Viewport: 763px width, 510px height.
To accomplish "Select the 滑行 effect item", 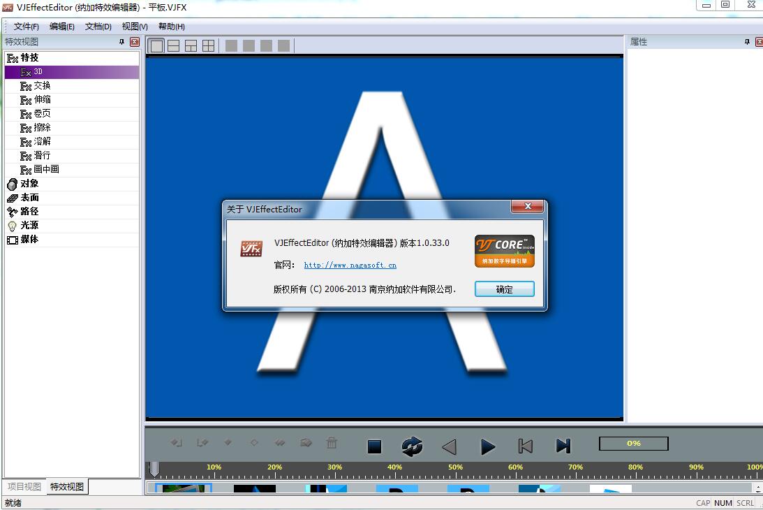I will click(x=72, y=155).
